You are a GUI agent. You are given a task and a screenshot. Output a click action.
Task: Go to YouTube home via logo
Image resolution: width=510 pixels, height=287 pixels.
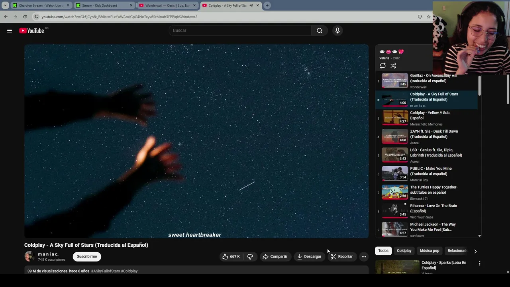(31, 31)
